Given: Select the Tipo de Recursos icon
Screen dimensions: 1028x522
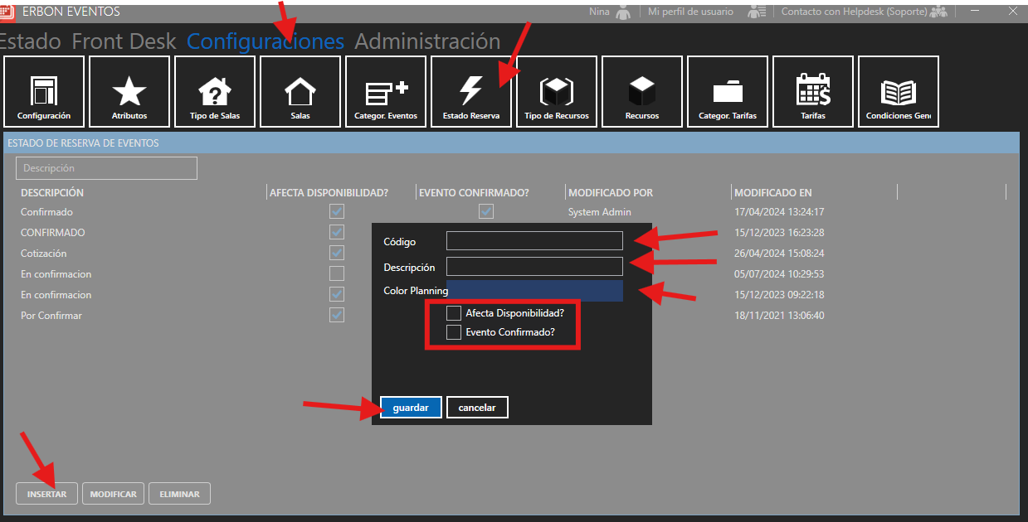Looking at the screenshot, I should point(557,90).
